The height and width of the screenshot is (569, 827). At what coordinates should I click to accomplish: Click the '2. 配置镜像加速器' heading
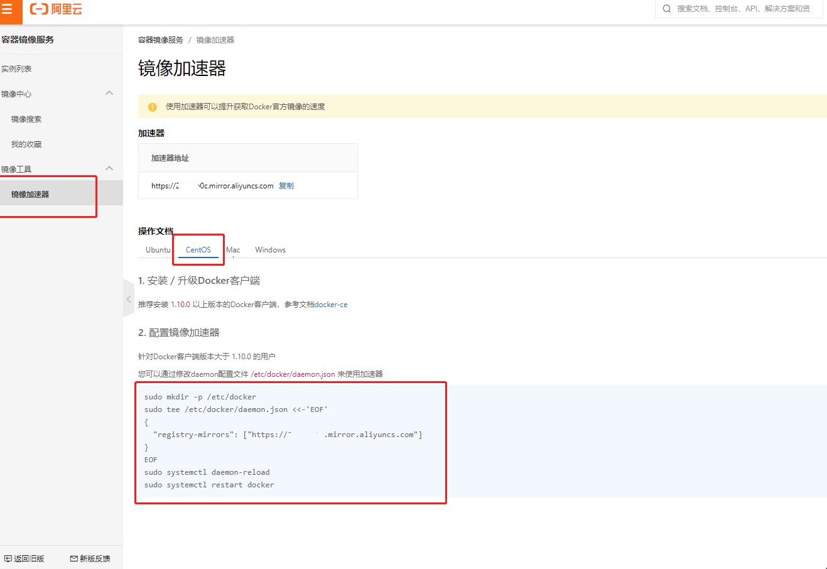coord(179,333)
